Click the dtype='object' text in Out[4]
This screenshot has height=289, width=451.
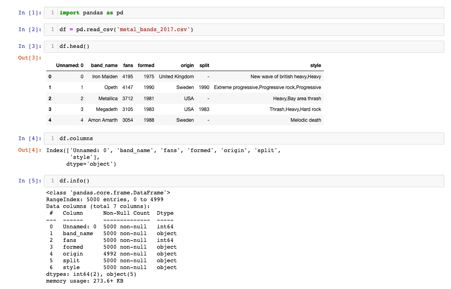pos(91,164)
